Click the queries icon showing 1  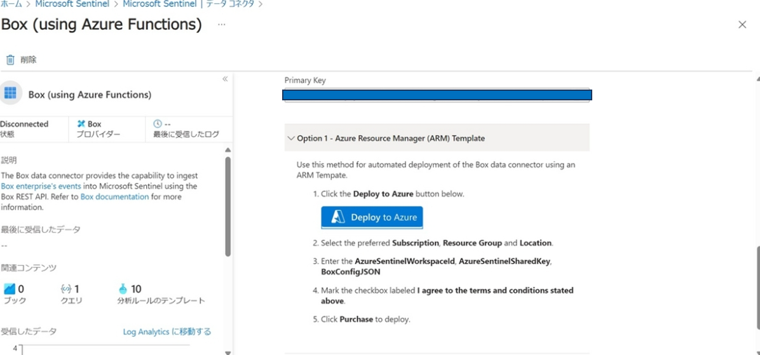coord(66,289)
